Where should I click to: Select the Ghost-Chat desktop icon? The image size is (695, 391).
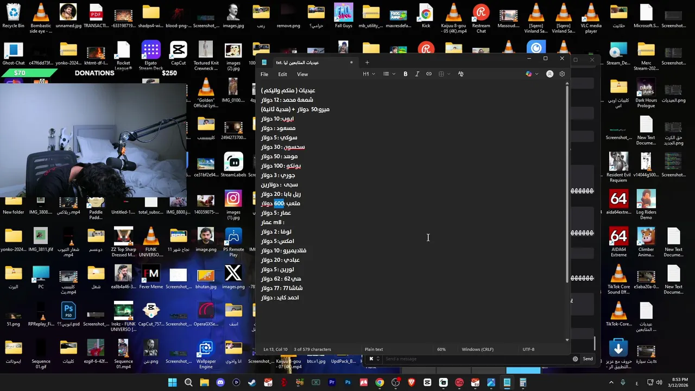[13, 54]
